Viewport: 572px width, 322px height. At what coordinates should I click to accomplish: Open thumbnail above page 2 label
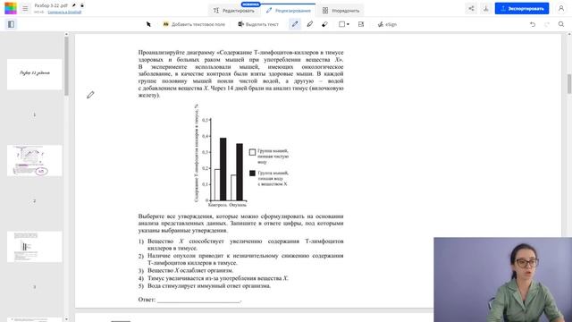pyautogui.click(x=35, y=161)
